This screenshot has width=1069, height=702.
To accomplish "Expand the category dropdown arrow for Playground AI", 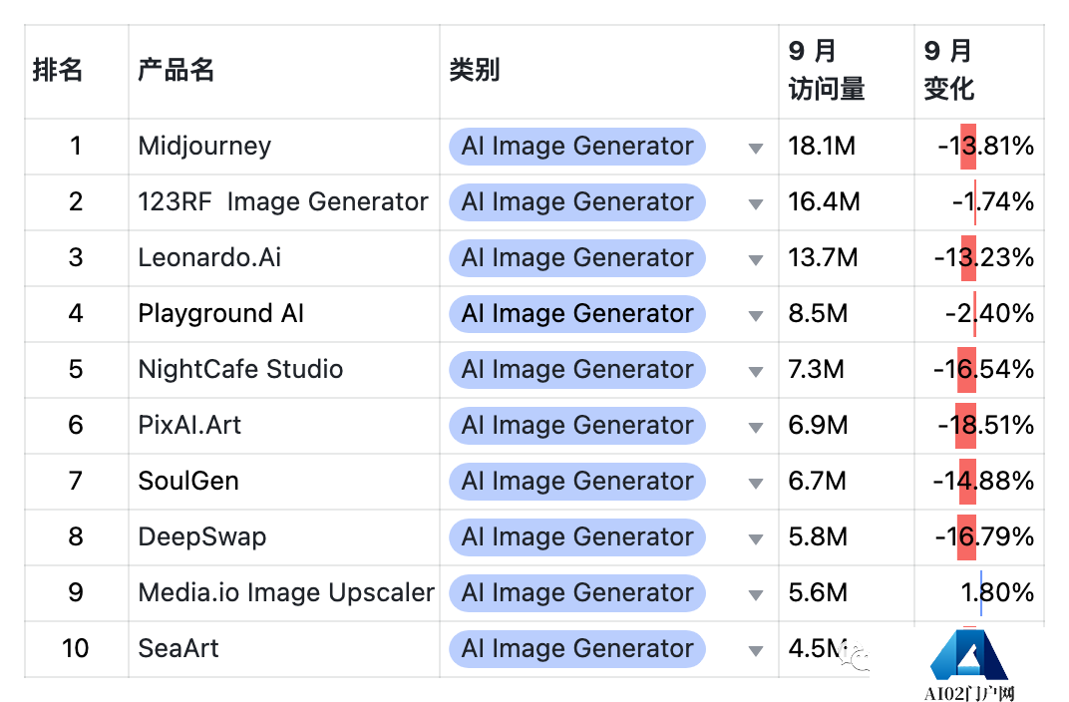I will coord(755,315).
